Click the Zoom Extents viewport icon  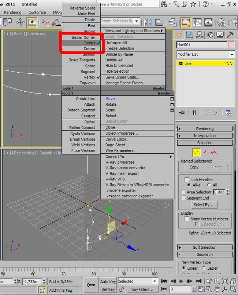coord(225,281)
